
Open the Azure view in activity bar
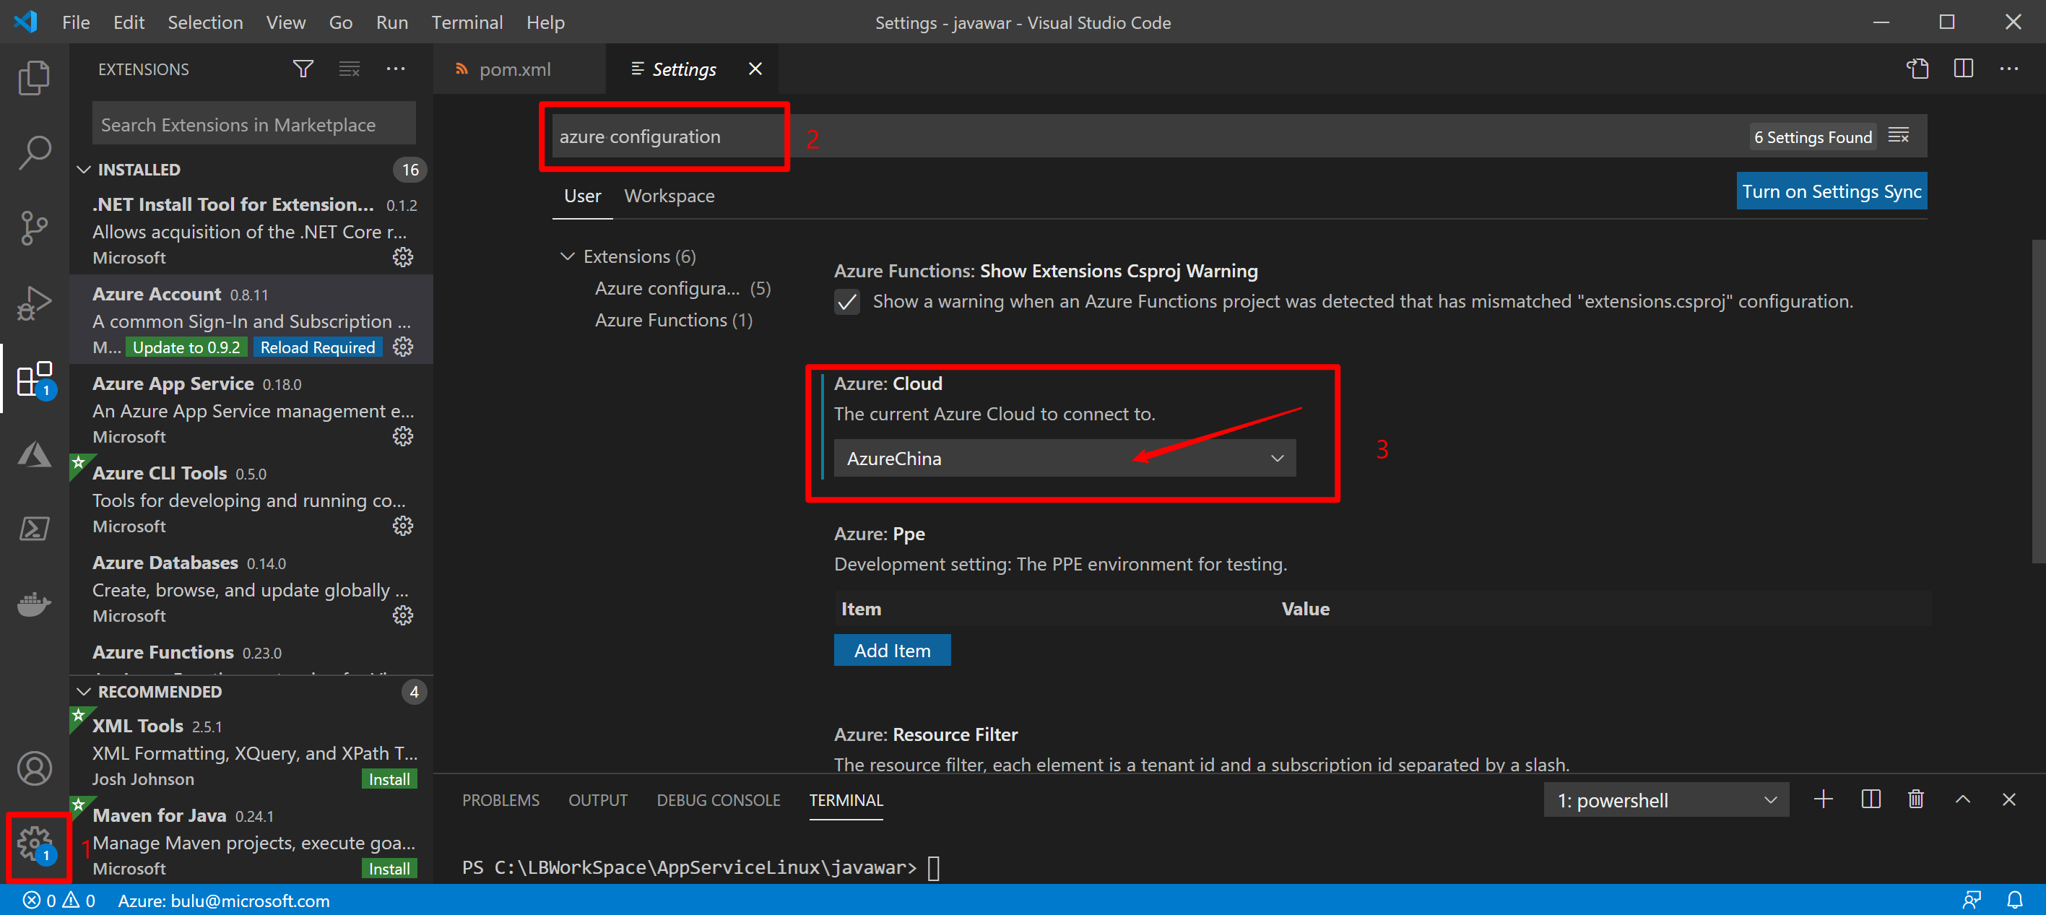(x=33, y=455)
